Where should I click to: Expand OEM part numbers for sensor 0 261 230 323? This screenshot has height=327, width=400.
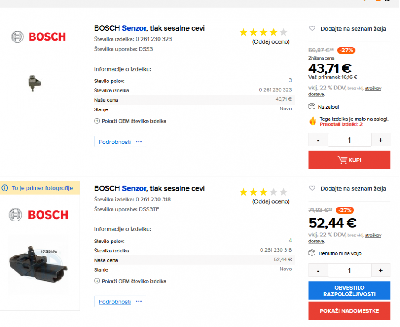[x=130, y=121]
